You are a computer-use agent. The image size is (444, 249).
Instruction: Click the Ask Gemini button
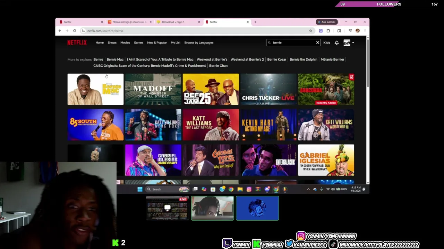(x=327, y=22)
